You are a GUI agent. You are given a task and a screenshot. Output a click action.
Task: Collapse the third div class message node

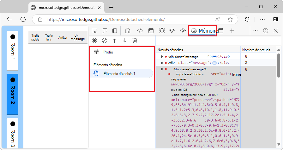coord(162,69)
